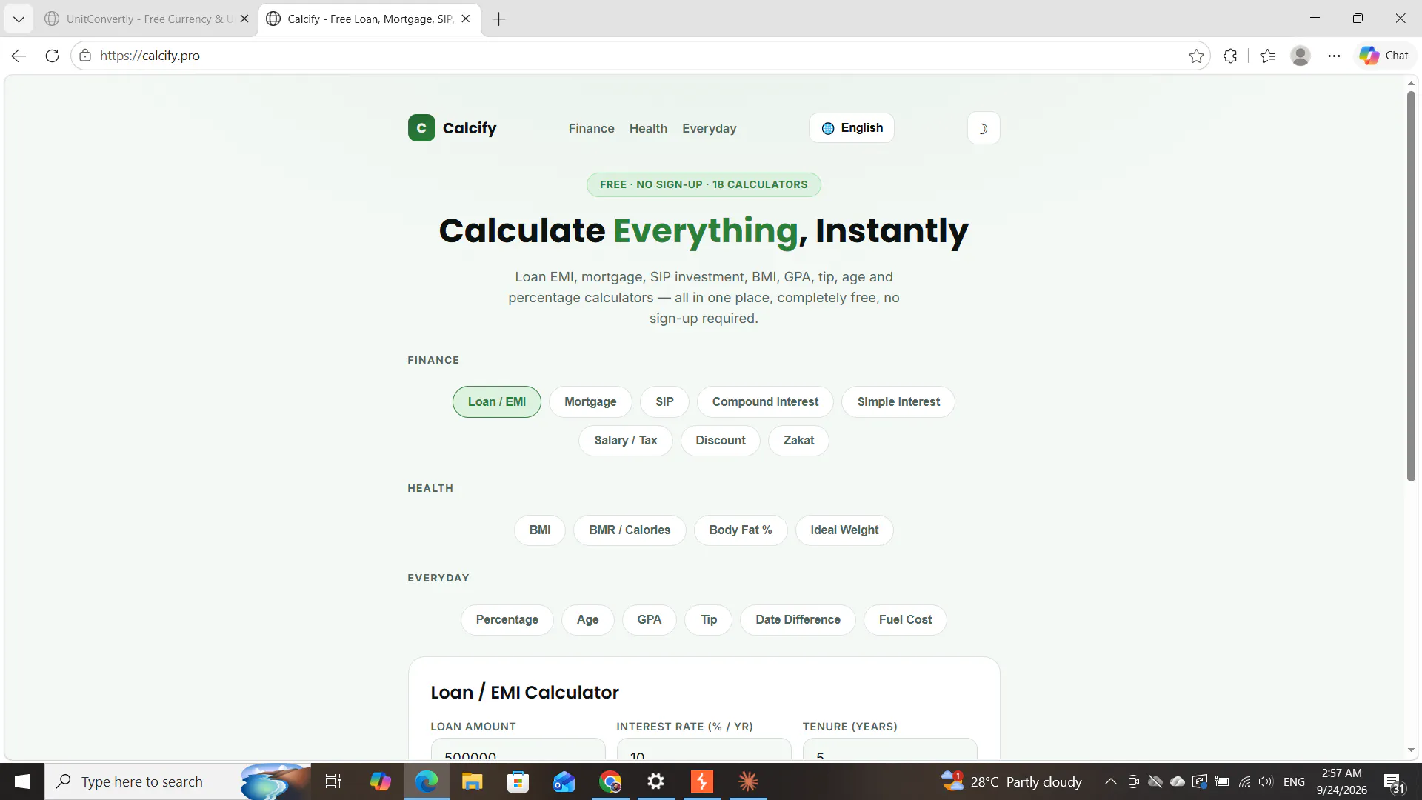Open browser extensions puzzle icon
The height and width of the screenshot is (800, 1422).
pos(1230,56)
